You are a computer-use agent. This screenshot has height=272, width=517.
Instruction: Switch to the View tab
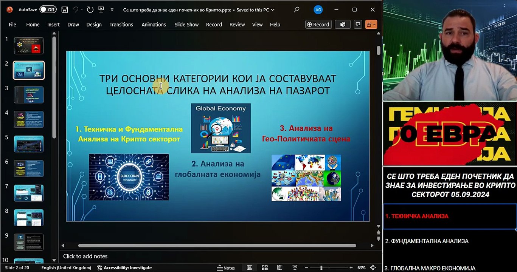click(257, 25)
